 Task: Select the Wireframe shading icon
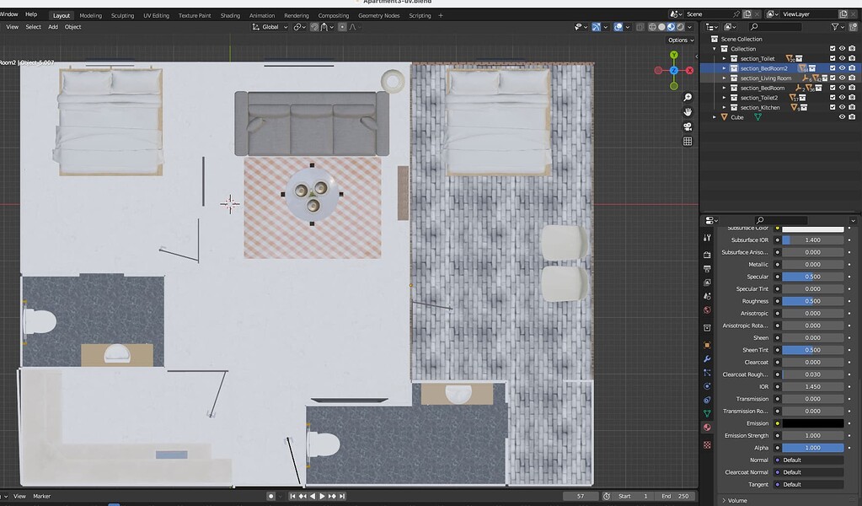tap(651, 27)
